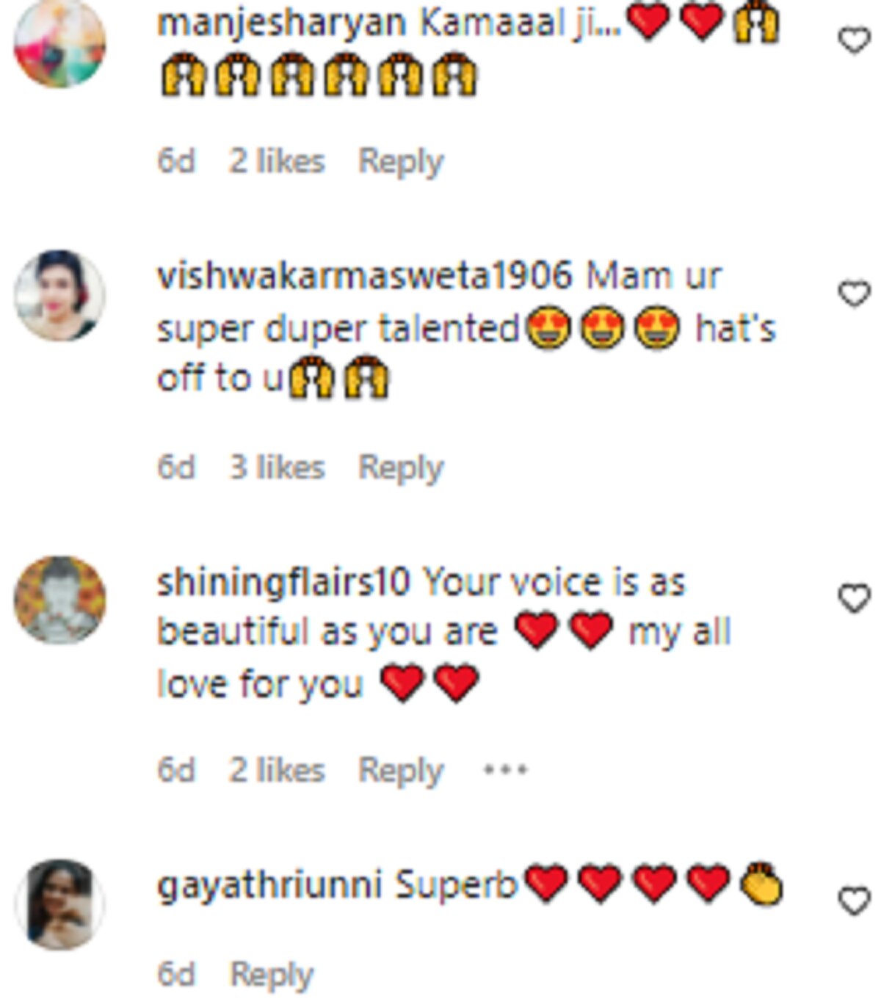
Task: Open more options on shiningflairs10's comment
Action: point(505,770)
